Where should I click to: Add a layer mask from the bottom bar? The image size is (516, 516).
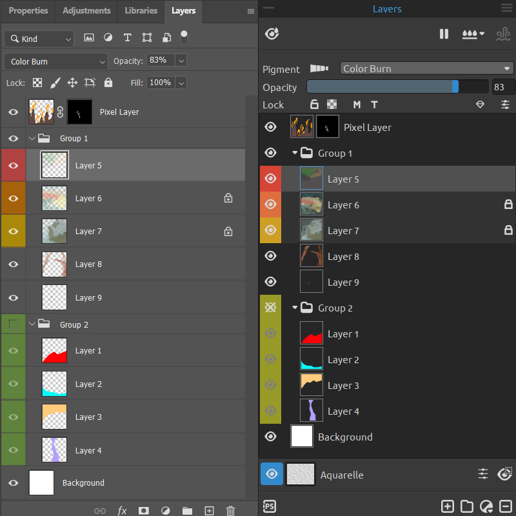tap(144, 510)
